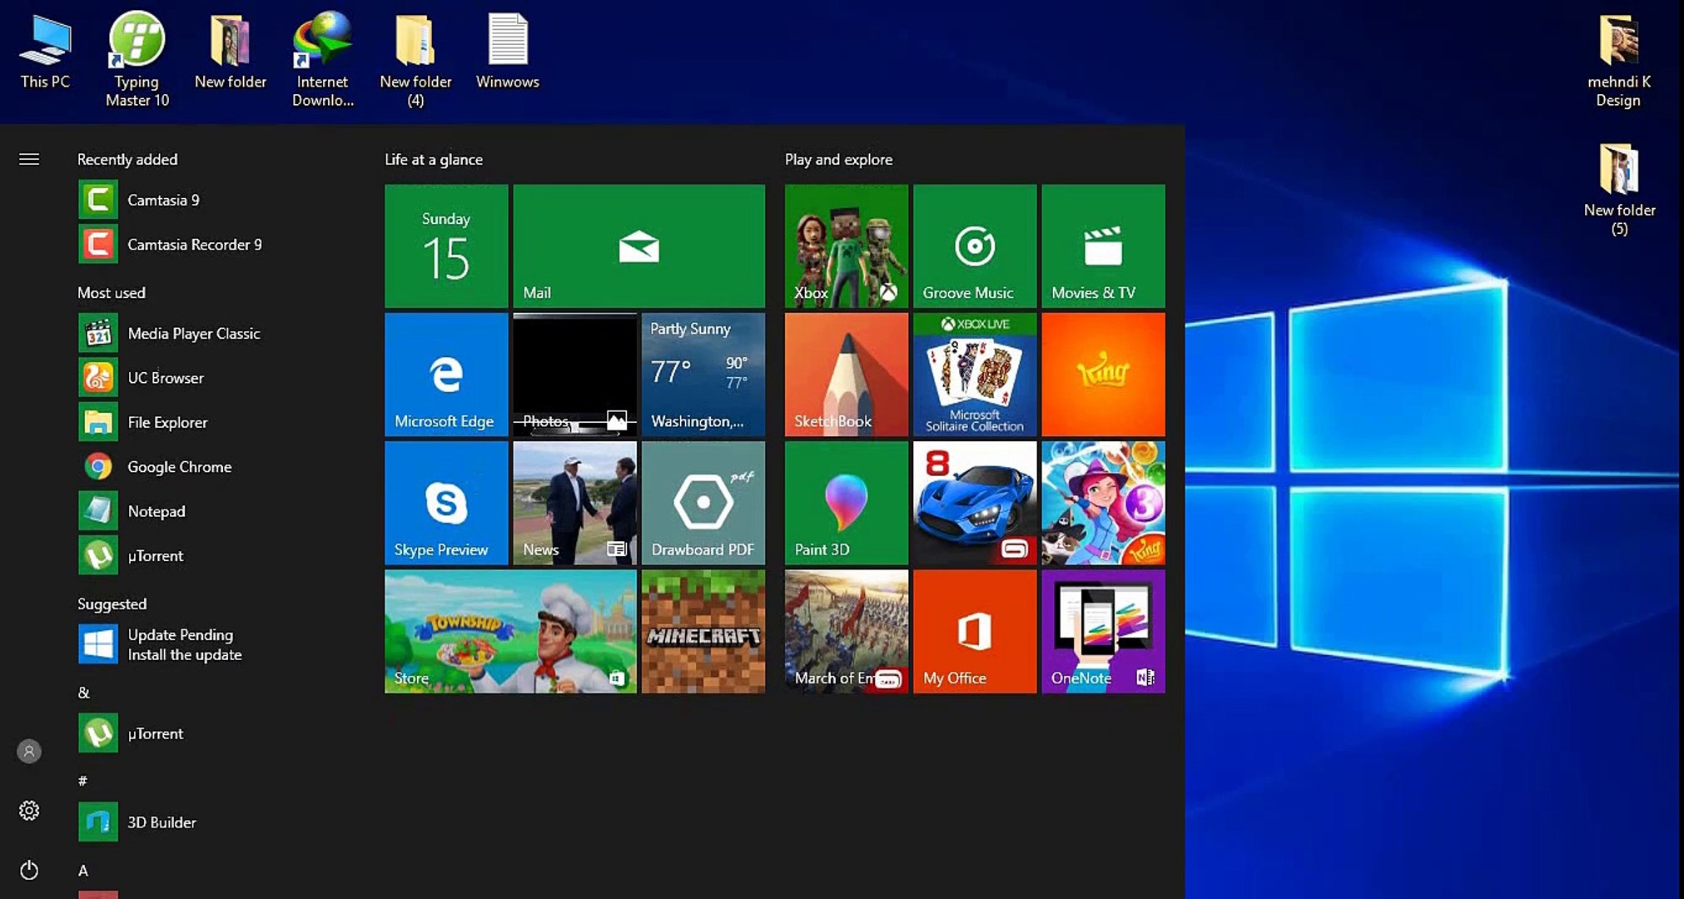Open the Settings gear icon

pos(29,810)
